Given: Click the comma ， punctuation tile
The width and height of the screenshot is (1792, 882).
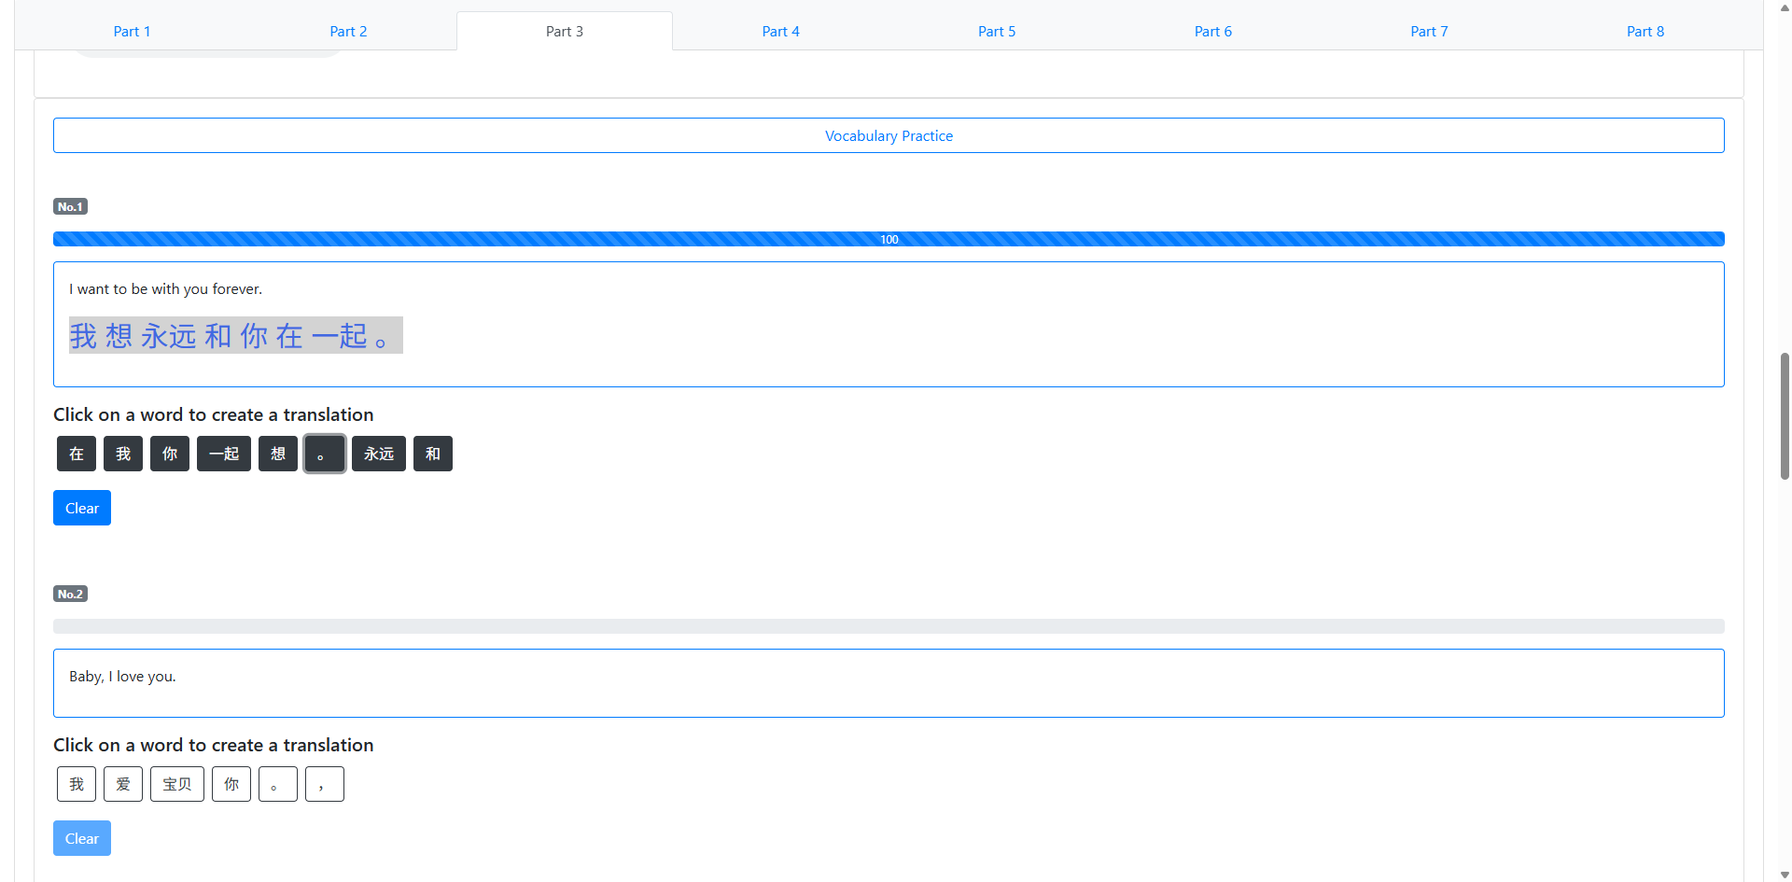Looking at the screenshot, I should coord(324,784).
